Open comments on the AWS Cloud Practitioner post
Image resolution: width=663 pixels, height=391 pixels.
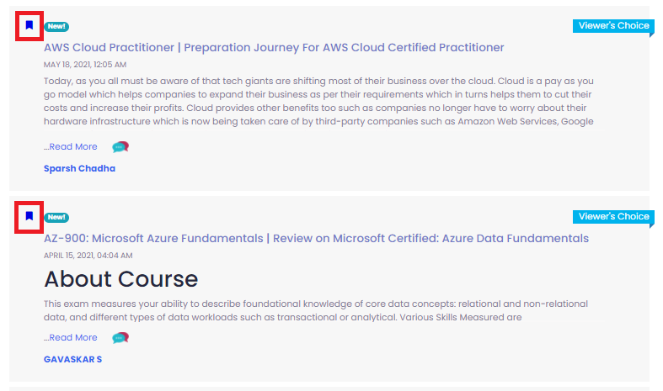click(120, 147)
